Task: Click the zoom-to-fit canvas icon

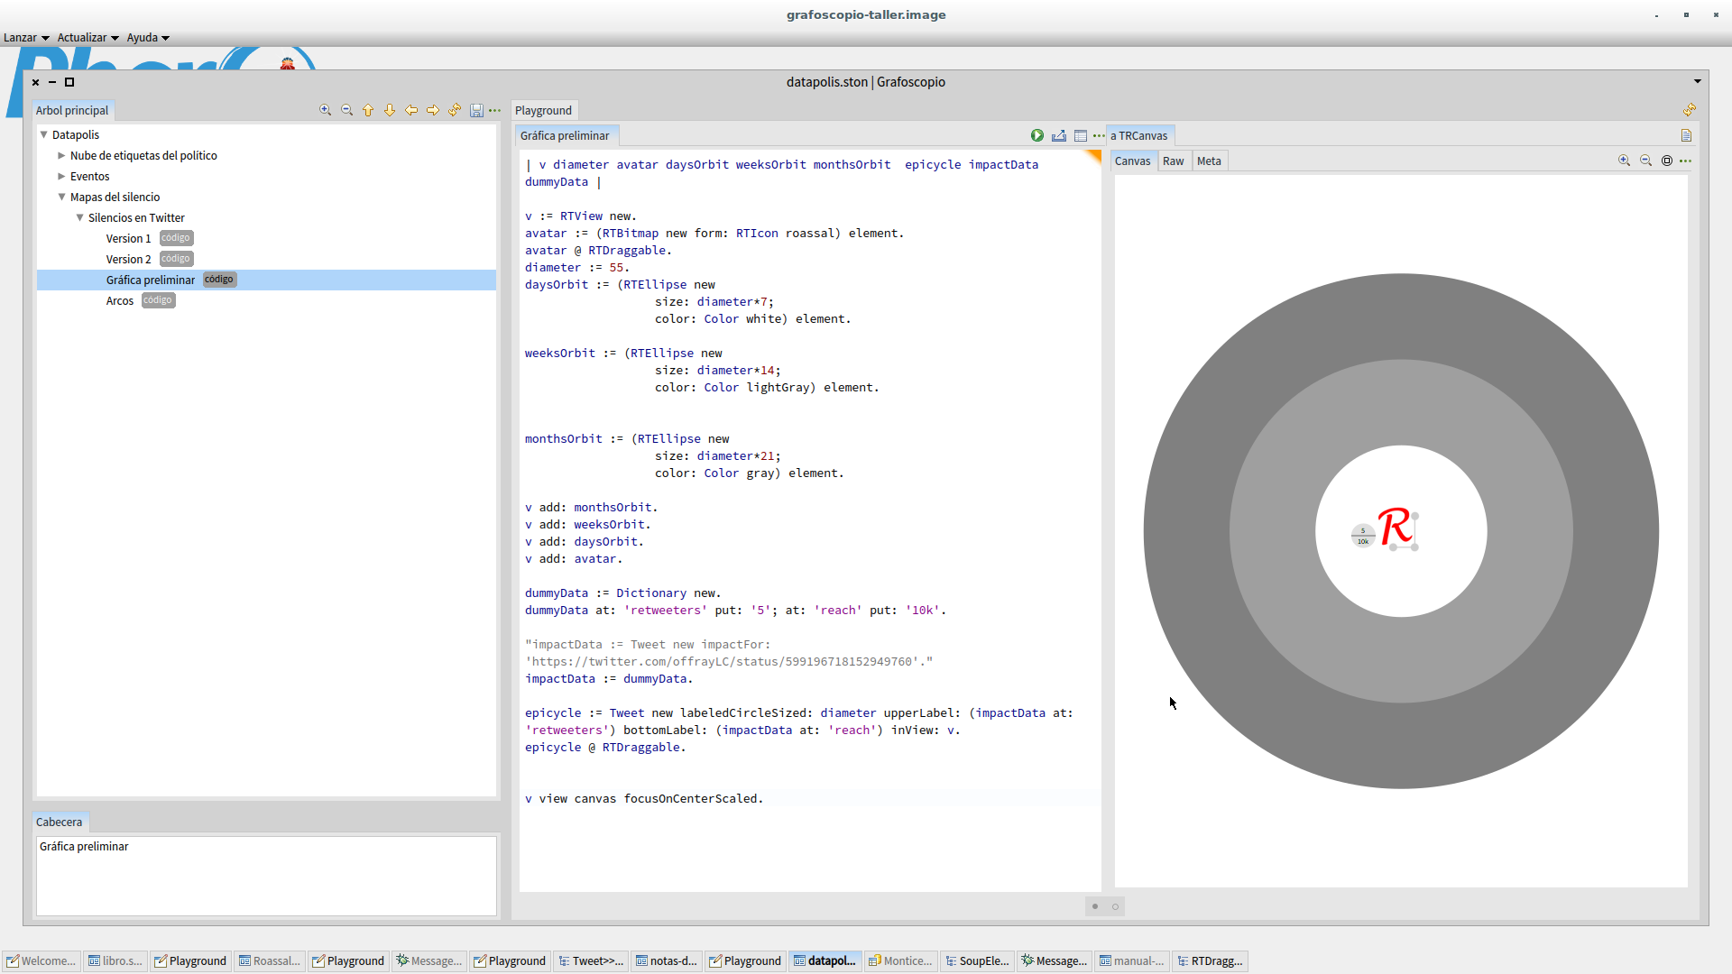Action: pos(1667,161)
